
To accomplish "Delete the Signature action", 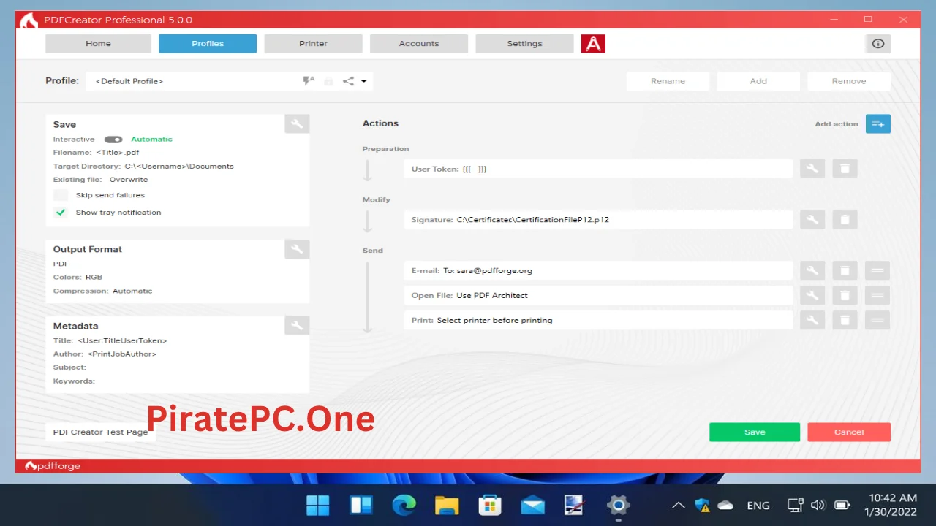I will point(845,220).
